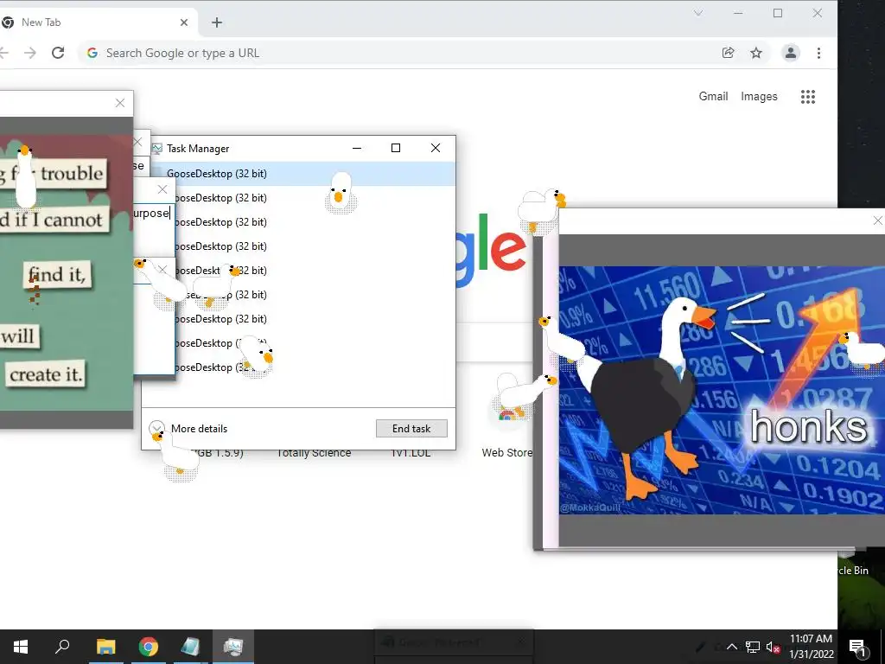Open Chrome tab search dropdown chevron
This screenshot has width=885, height=664.
coord(698,14)
